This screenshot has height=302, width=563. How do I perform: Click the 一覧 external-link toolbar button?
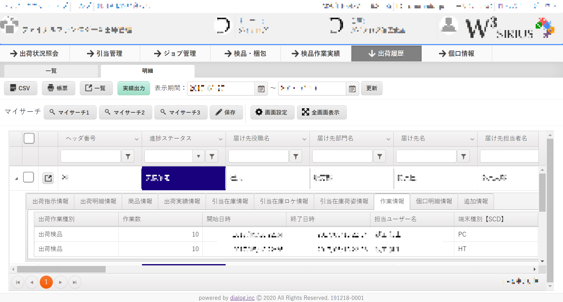tap(96, 88)
